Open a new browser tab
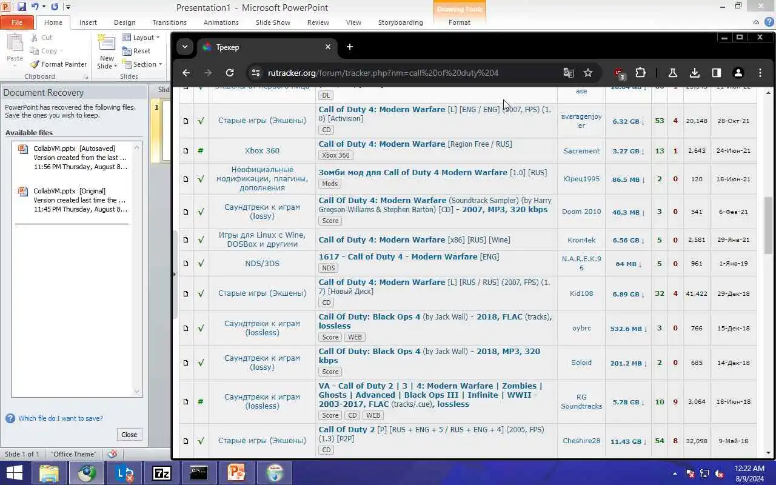The image size is (776, 485). pos(349,47)
